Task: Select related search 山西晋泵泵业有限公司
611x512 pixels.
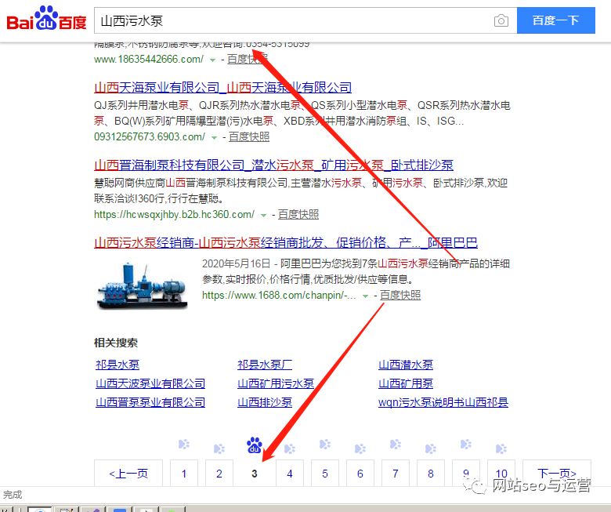Action: [x=150, y=402]
